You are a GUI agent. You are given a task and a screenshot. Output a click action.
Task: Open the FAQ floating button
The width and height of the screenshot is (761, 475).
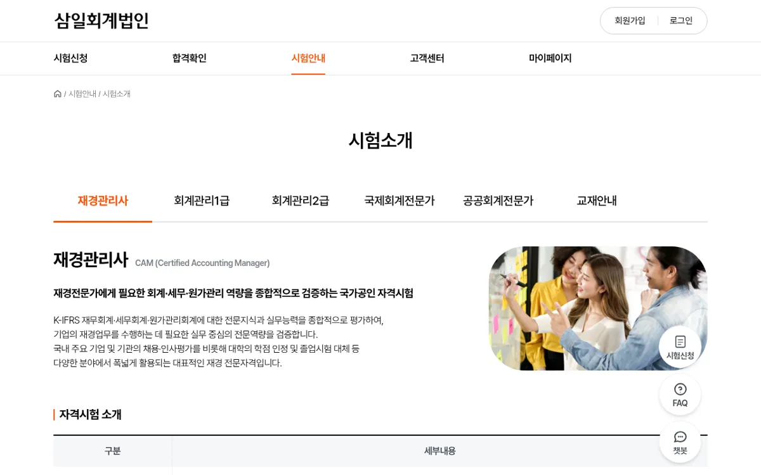pos(680,395)
